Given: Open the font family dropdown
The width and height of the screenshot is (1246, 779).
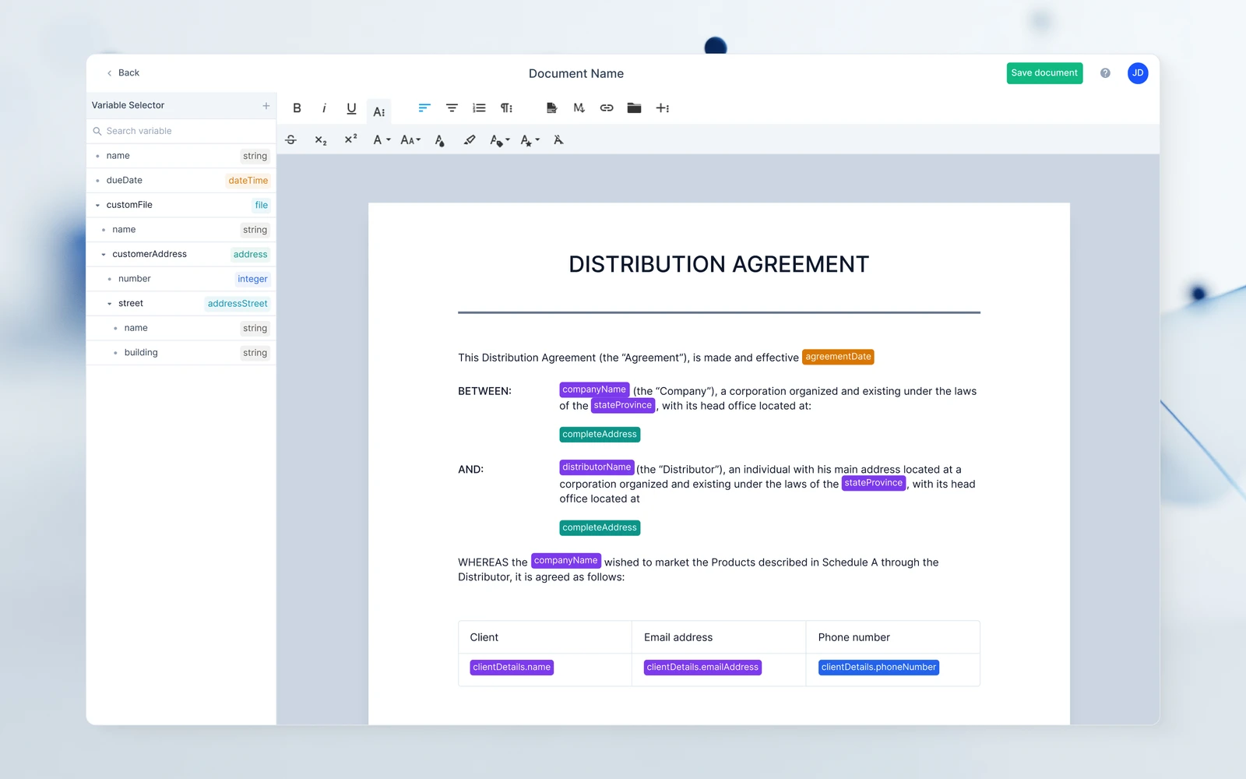Looking at the screenshot, I should 382,140.
